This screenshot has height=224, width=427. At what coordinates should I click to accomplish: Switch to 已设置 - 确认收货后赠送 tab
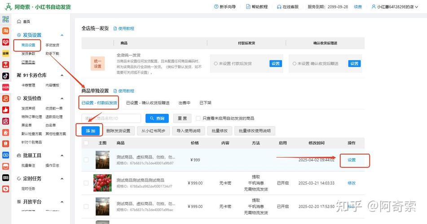tap(148, 103)
